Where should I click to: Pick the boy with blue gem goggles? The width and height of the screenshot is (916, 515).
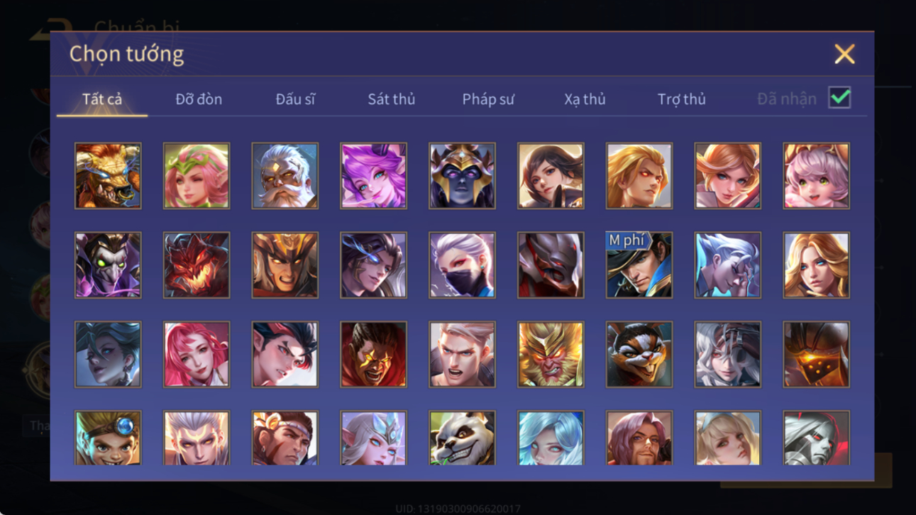108,438
